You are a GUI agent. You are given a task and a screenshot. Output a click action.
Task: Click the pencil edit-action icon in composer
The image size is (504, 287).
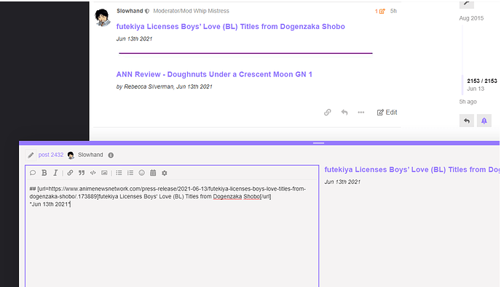tap(31, 155)
